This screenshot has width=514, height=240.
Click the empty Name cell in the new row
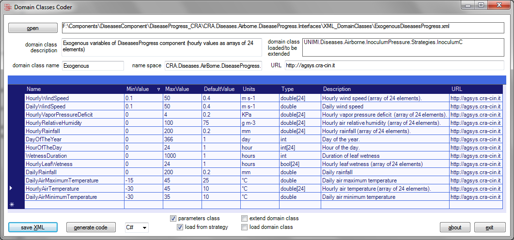click(75, 205)
